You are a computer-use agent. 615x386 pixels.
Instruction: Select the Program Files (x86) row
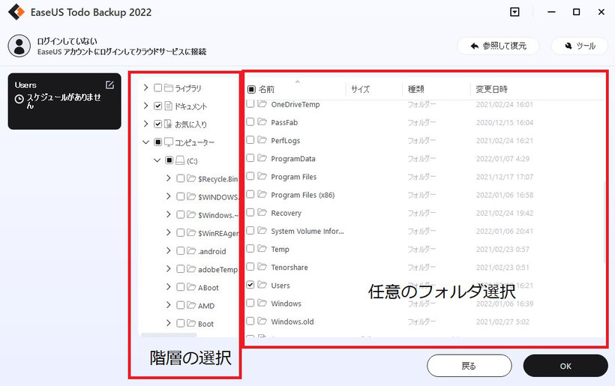pyautogui.click(x=424, y=195)
